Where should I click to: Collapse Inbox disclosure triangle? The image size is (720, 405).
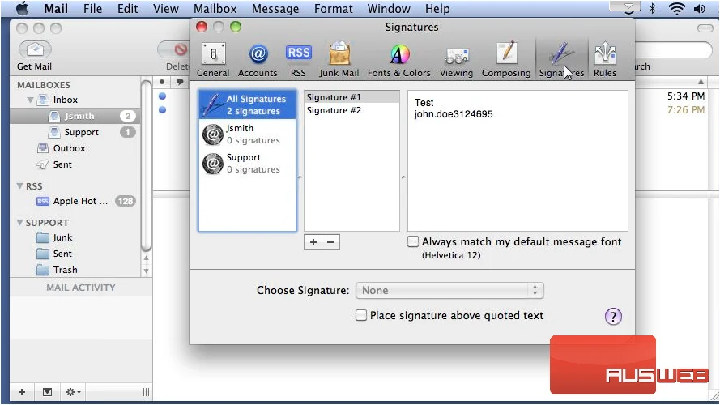(x=30, y=100)
